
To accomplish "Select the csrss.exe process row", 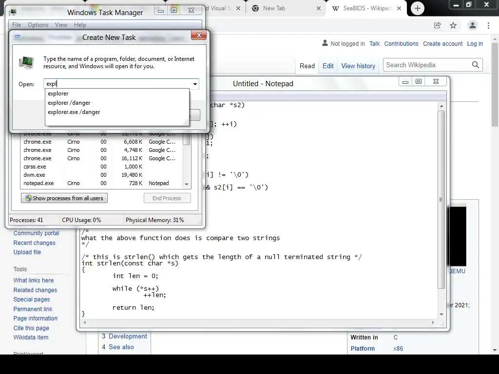I will 102,167.
